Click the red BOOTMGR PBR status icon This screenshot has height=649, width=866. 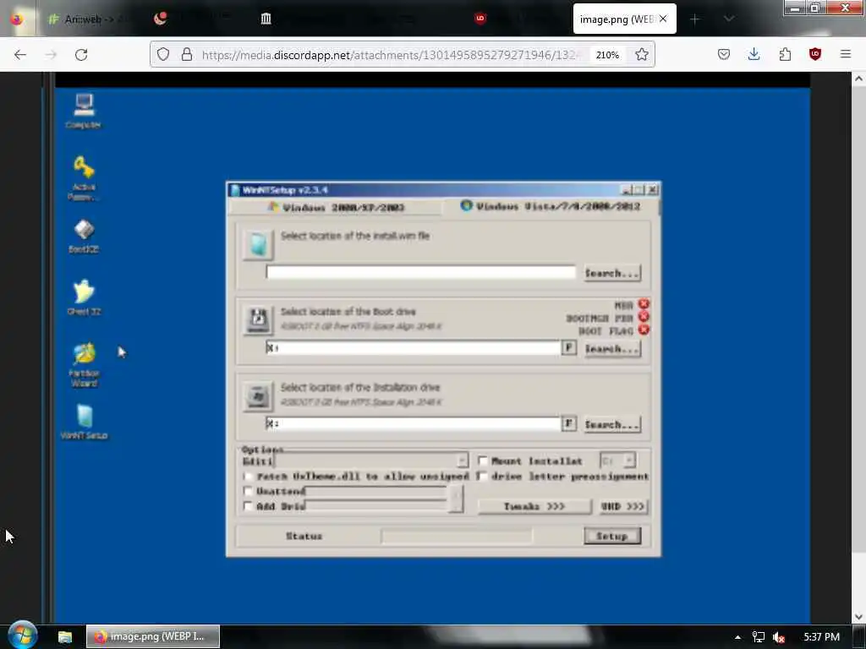pyautogui.click(x=644, y=317)
